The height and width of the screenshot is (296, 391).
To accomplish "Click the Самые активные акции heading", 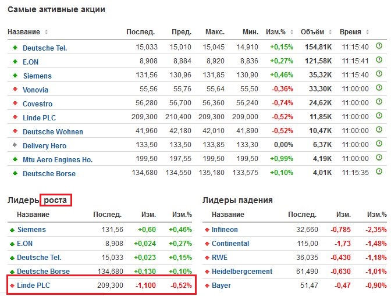I will tap(56, 9).
